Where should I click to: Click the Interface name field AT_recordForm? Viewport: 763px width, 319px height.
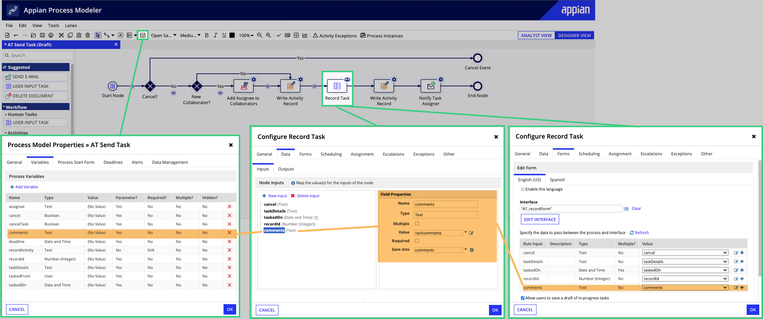tap(571, 209)
